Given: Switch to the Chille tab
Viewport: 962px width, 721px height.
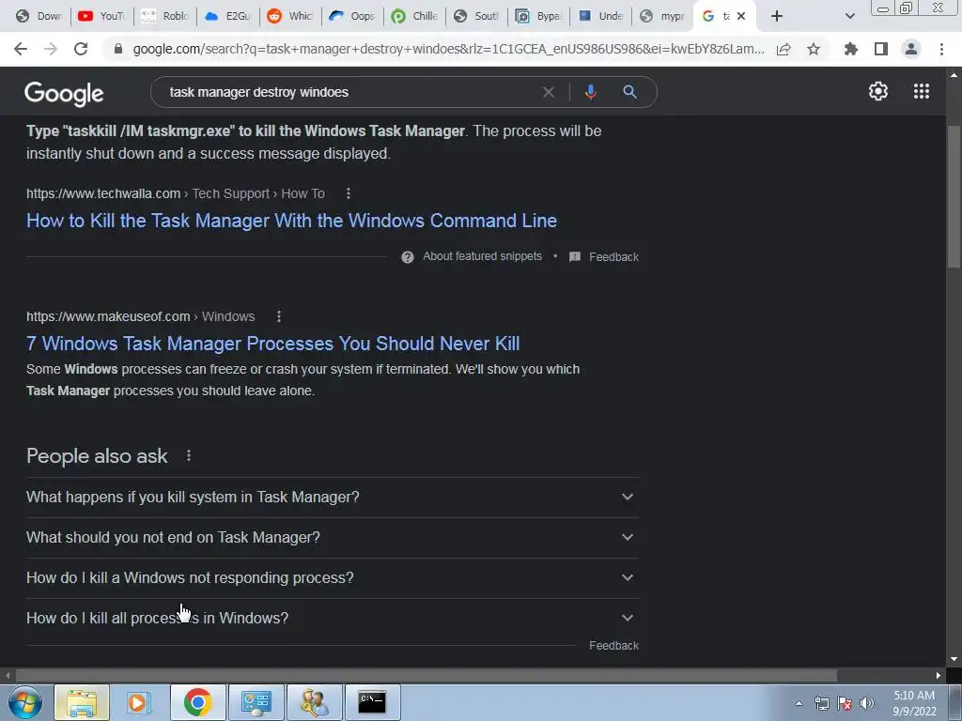Looking at the screenshot, I should [414, 16].
